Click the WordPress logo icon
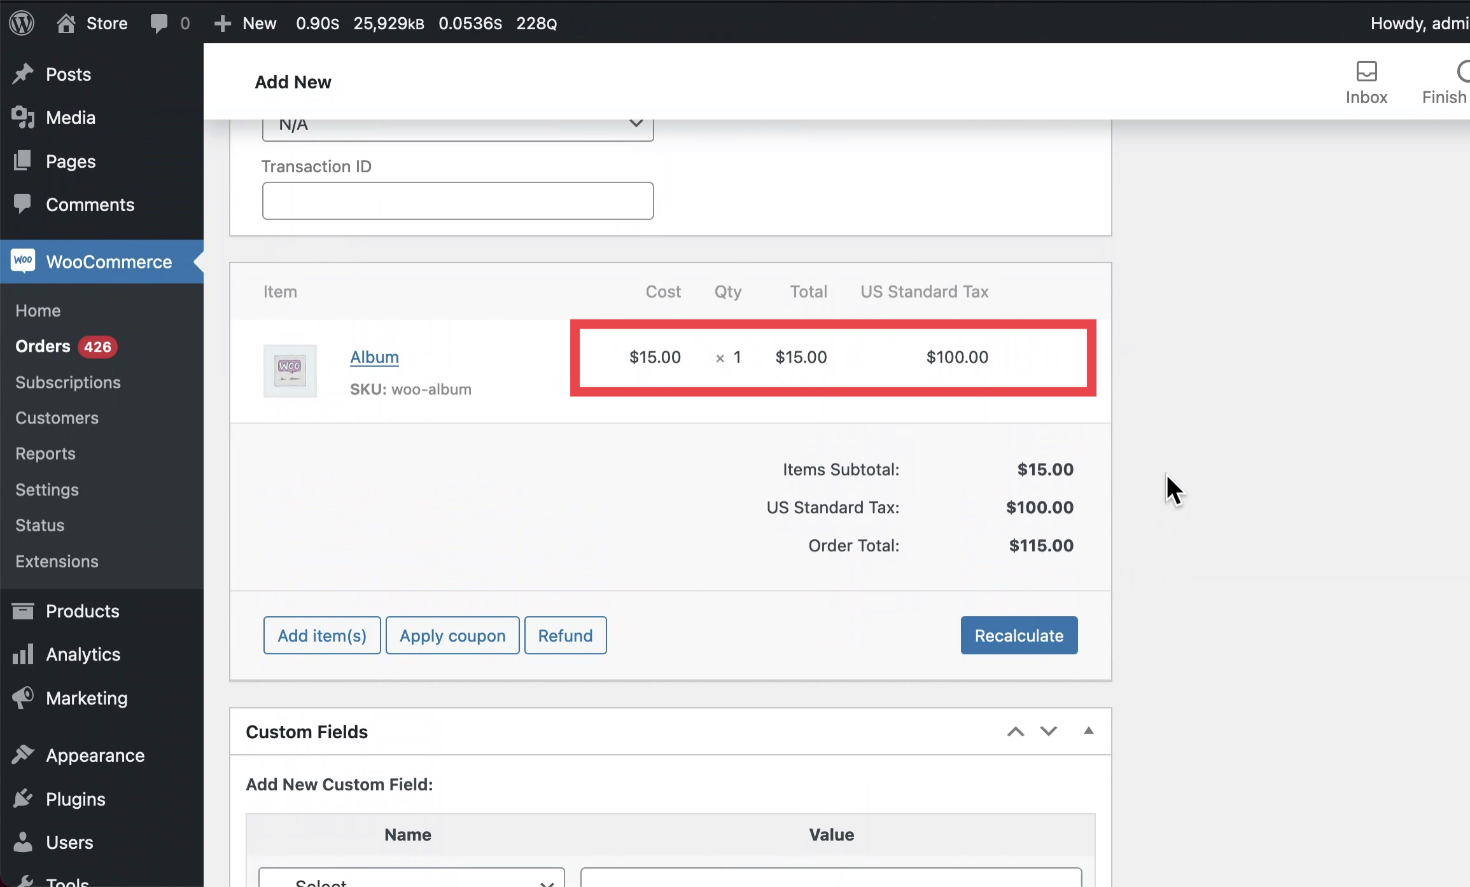1470x887 pixels. point(22,24)
